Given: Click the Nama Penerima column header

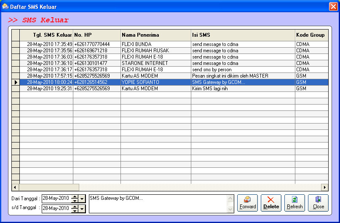Looking at the screenshot, I should click(x=155, y=35).
